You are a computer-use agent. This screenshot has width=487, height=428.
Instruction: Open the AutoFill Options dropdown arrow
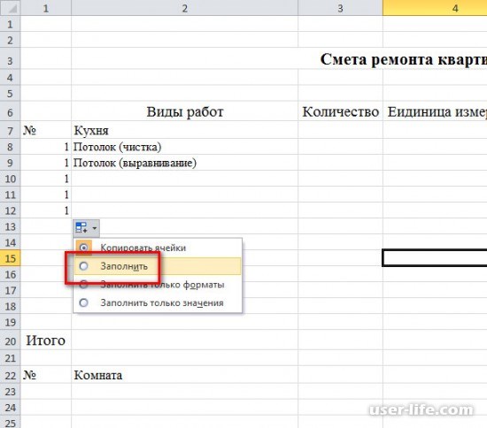[95, 228]
